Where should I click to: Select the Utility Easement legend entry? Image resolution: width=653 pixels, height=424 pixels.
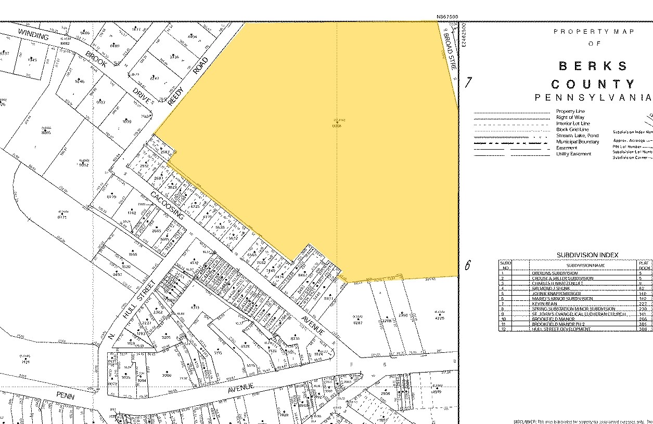pos(573,154)
